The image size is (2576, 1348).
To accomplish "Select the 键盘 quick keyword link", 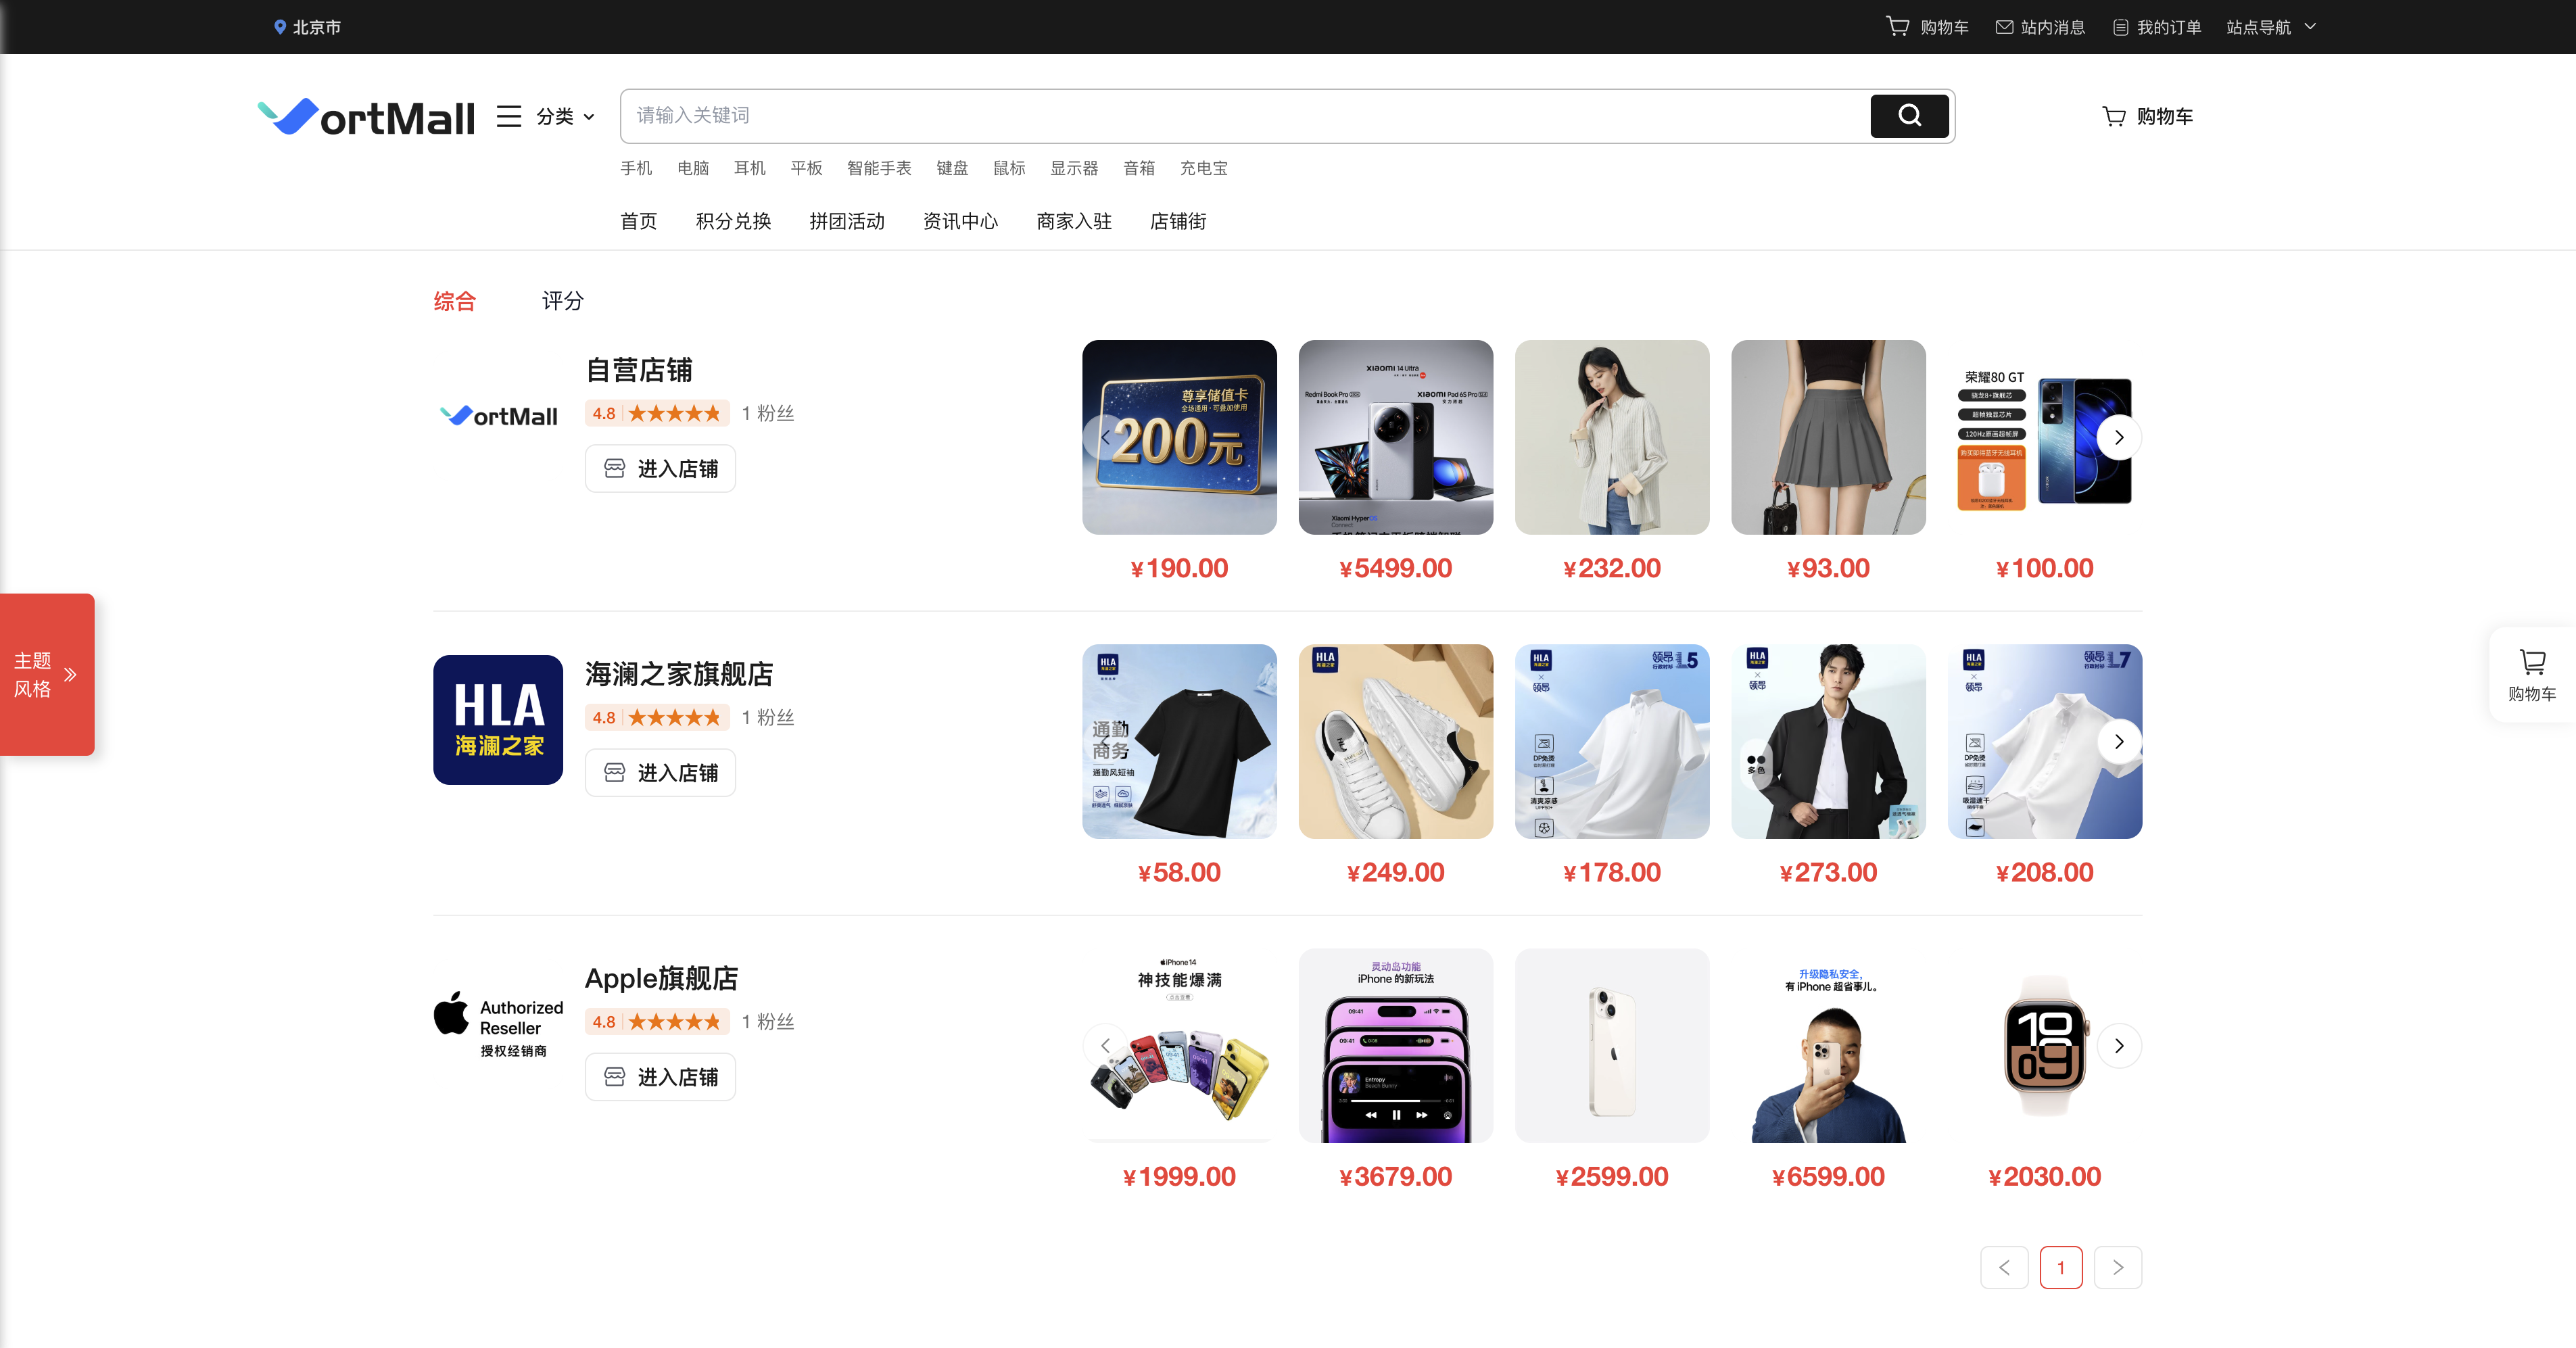I will tap(952, 168).
